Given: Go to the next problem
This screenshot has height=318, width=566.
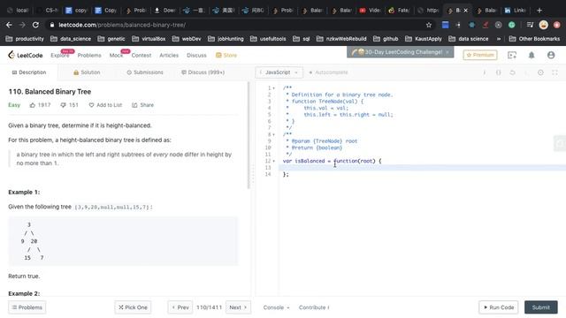Looking at the screenshot, I should 238,307.
